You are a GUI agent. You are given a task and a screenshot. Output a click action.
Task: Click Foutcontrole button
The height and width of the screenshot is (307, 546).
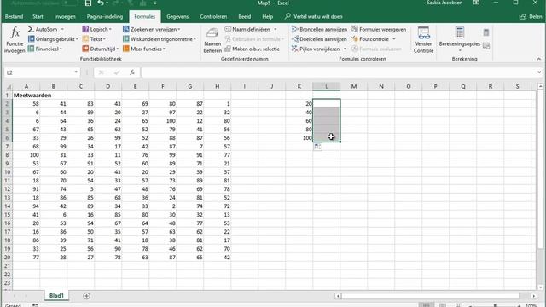click(x=370, y=39)
